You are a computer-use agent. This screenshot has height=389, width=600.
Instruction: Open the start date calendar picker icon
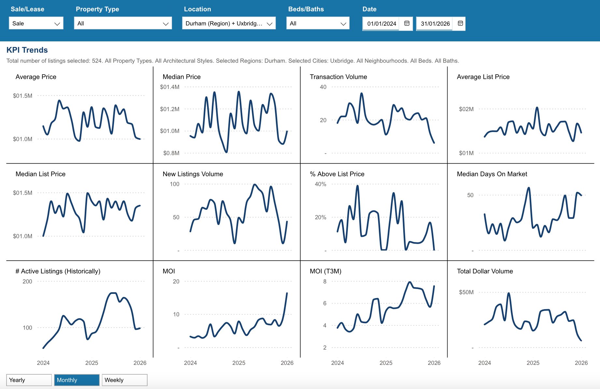click(x=407, y=23)
